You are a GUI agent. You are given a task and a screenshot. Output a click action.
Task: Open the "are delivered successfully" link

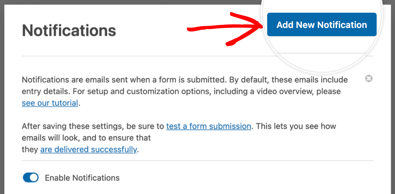tap(88, 149)
